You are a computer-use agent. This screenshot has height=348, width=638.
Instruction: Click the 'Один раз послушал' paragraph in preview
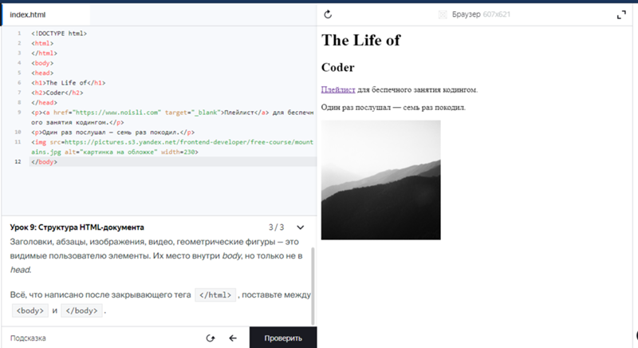point(393,108)
